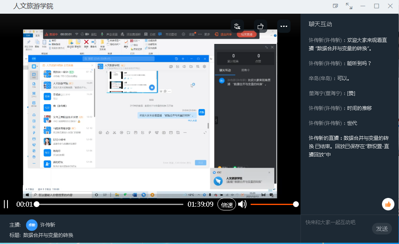Open the 倍速 playback speed selector

pos(227,204)
